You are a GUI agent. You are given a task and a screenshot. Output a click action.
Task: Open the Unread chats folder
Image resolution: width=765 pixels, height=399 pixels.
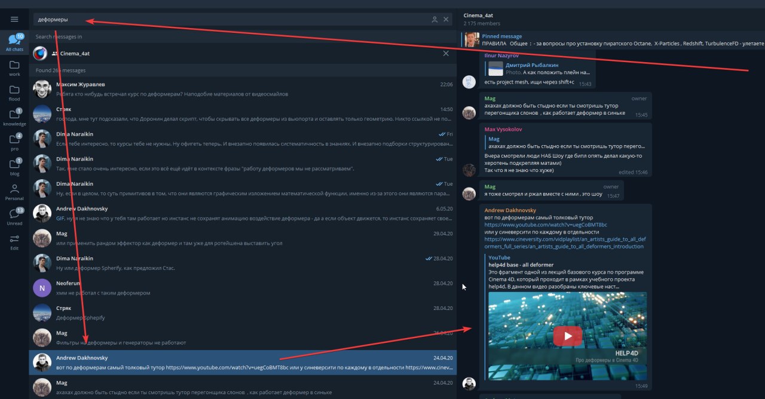pyautogui.click(x=14, y=216)
